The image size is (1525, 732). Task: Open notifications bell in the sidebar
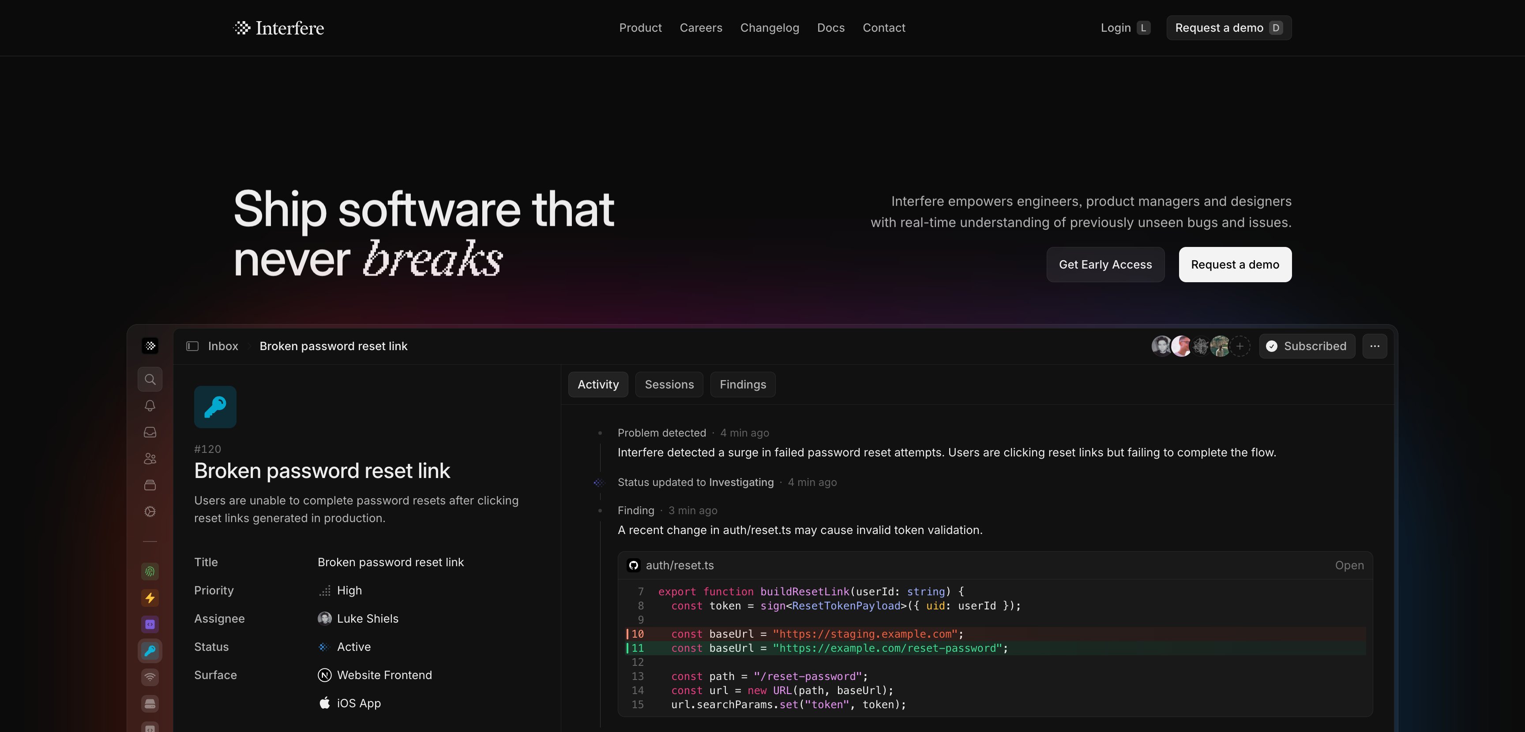pyautogui.click(x=150, y=406)
